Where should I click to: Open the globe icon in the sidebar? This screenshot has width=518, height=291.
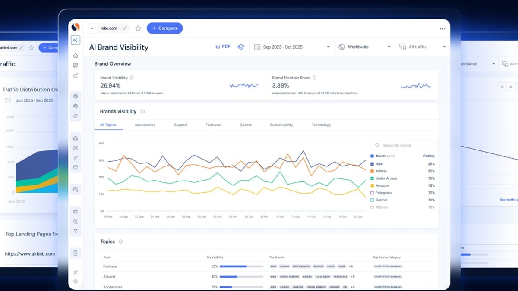pyautogui.click(x=76, y=96)
